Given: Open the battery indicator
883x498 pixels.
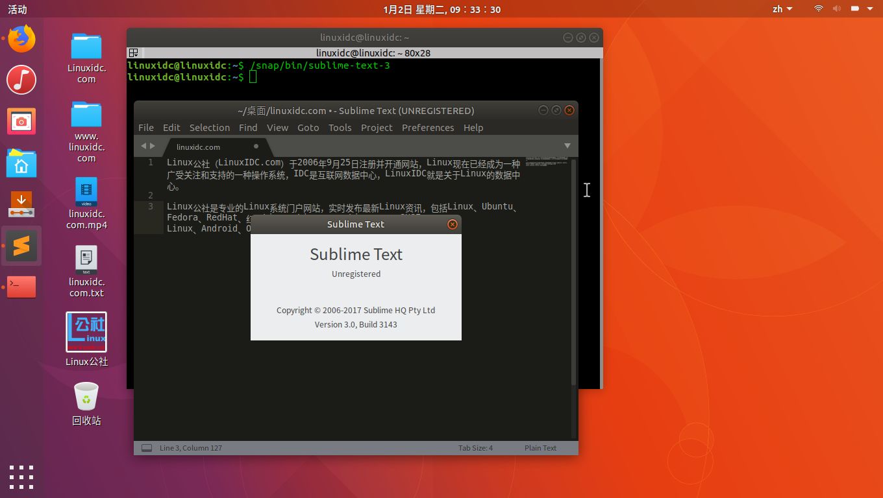Looking at the screenshot, I should [x=854, y=9].
